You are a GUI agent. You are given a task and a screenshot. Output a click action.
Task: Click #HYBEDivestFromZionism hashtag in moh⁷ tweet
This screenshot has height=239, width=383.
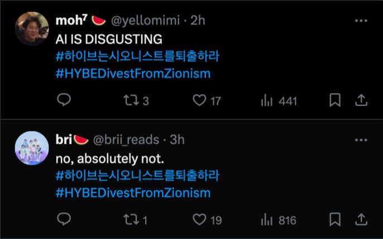(x=133, y=74)
